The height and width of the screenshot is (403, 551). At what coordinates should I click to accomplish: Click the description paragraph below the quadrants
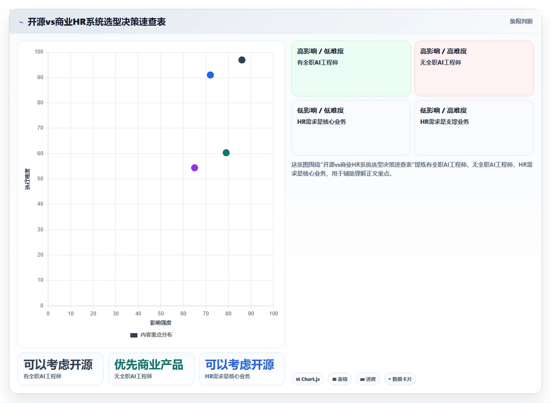click(x=412, y=169)
